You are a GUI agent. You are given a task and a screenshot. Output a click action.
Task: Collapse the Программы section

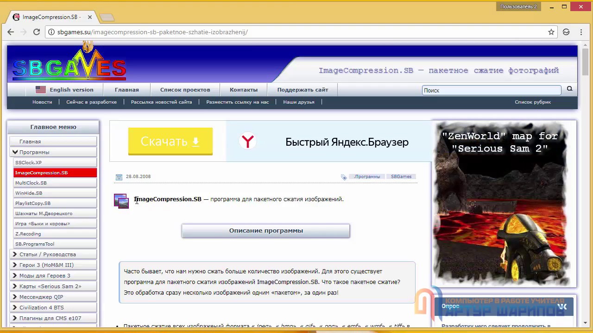53,152
